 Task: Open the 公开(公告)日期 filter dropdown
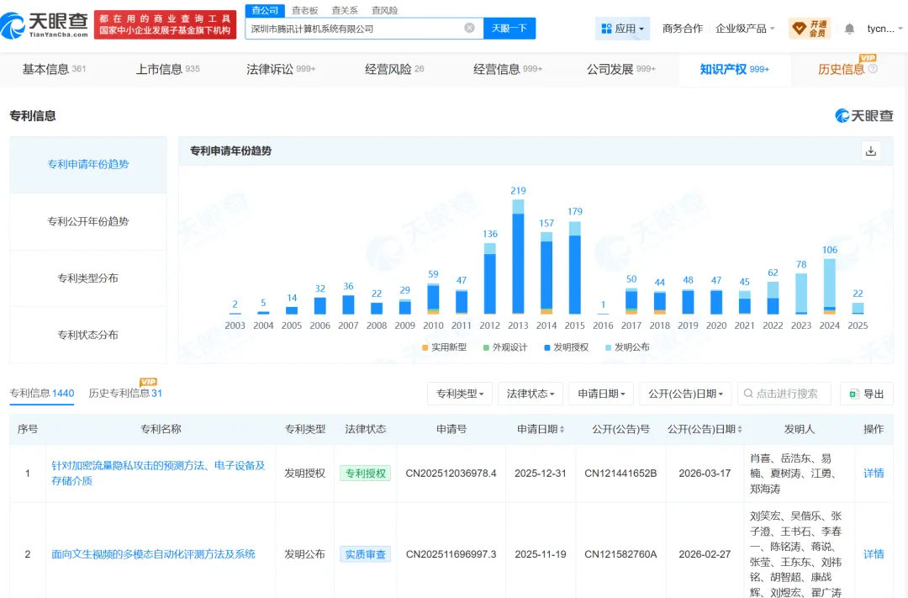point(686,394)
